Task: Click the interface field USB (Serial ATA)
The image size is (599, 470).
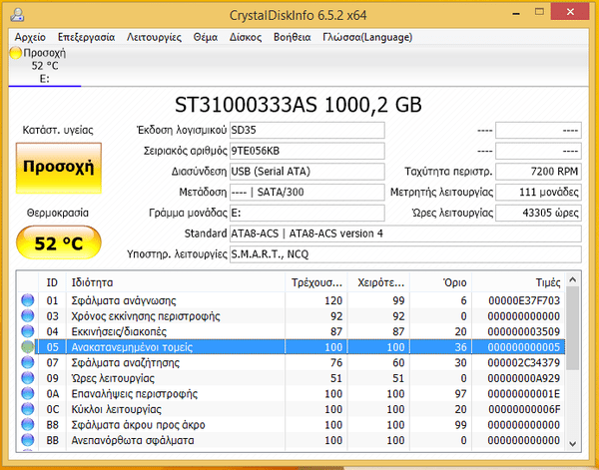Action: coord(307,172)
